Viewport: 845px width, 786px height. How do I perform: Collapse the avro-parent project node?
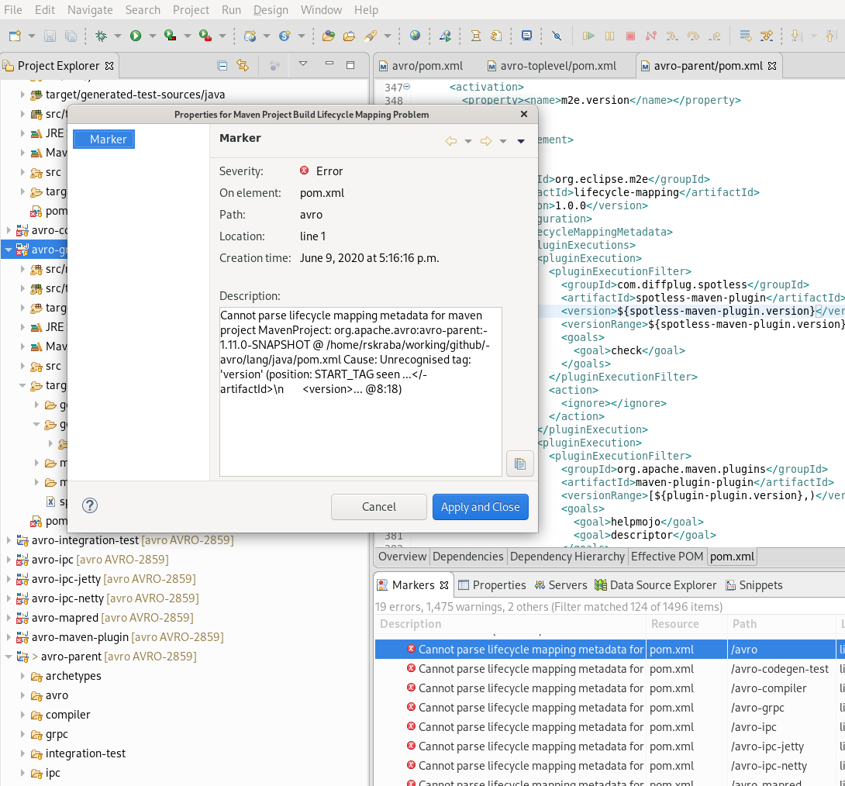9,657
